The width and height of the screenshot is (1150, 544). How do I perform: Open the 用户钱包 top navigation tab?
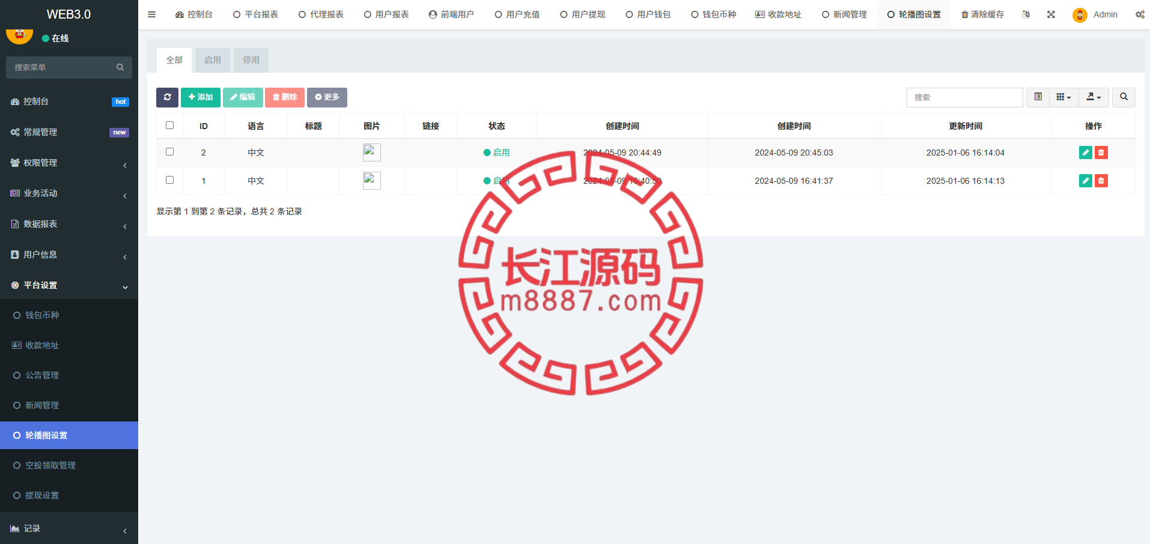point(648,14)
